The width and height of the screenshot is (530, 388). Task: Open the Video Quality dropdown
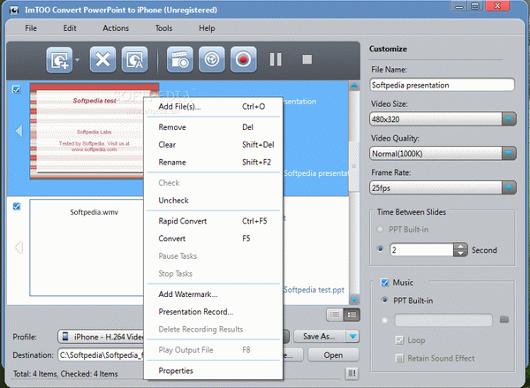[x=509, y=154]
